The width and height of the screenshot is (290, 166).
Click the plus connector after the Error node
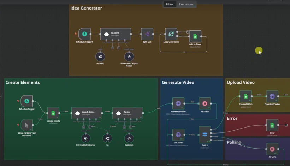[x=286, y=125]
